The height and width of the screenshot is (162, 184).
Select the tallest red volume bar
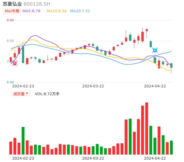click(147, 128)
